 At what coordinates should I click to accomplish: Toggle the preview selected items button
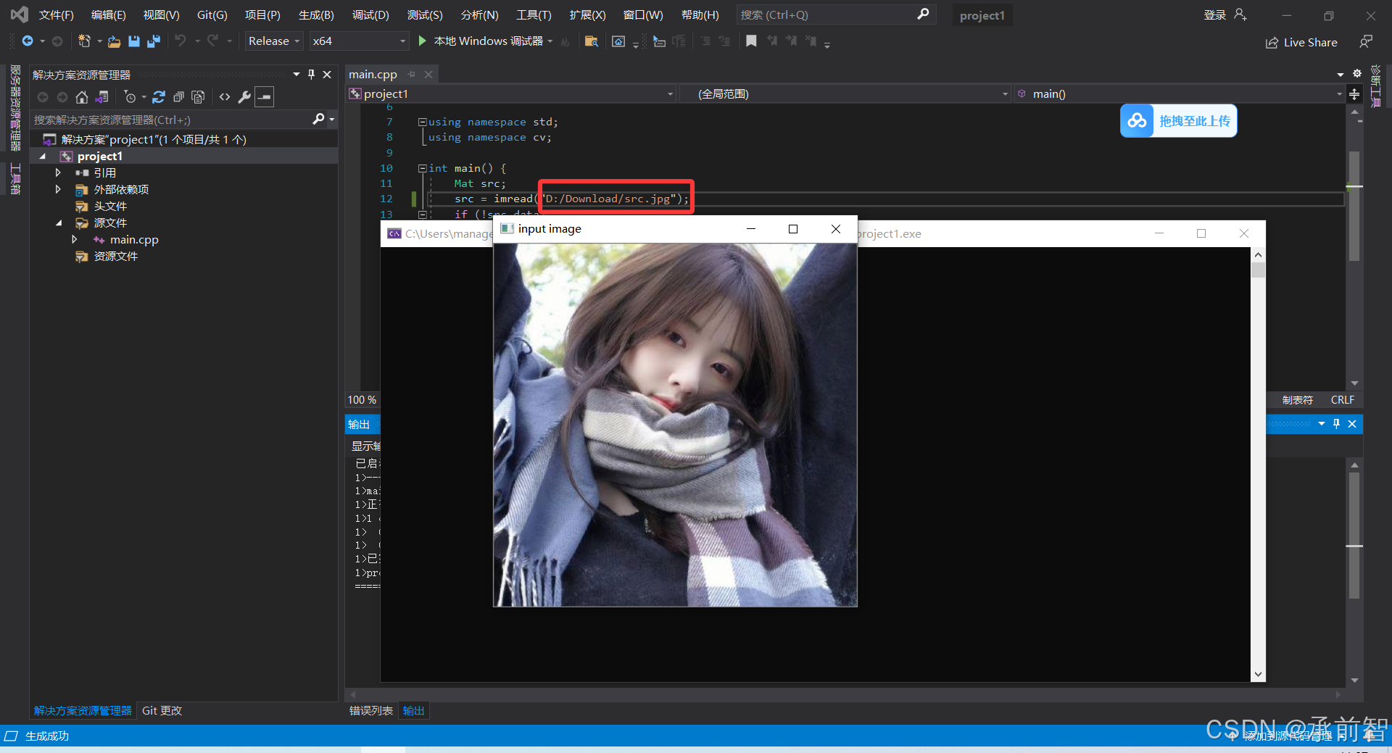[x=265, y=97]
